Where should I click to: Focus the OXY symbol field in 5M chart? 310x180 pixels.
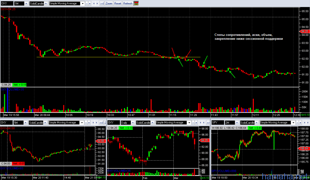click(6, 122)
